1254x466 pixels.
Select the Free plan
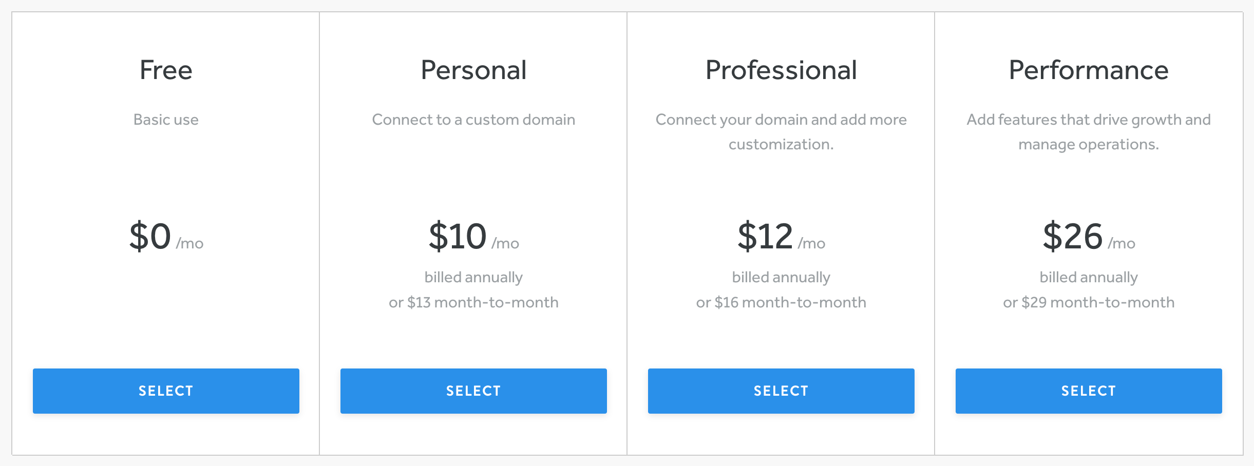[x=165, y=391]
